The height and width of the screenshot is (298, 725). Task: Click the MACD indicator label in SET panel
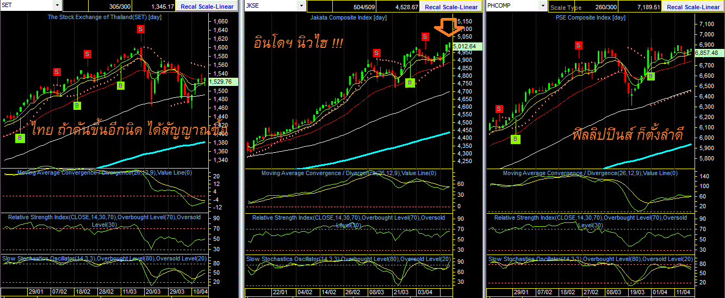pyautogui.click(x=104, y=172)
